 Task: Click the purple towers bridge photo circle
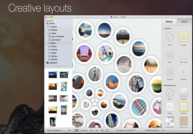pos(84,53)
